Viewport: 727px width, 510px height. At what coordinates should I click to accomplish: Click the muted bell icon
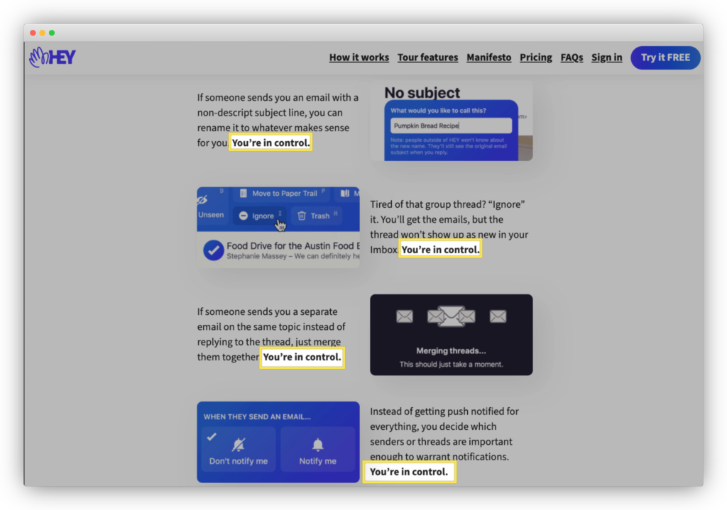point(239,445)
